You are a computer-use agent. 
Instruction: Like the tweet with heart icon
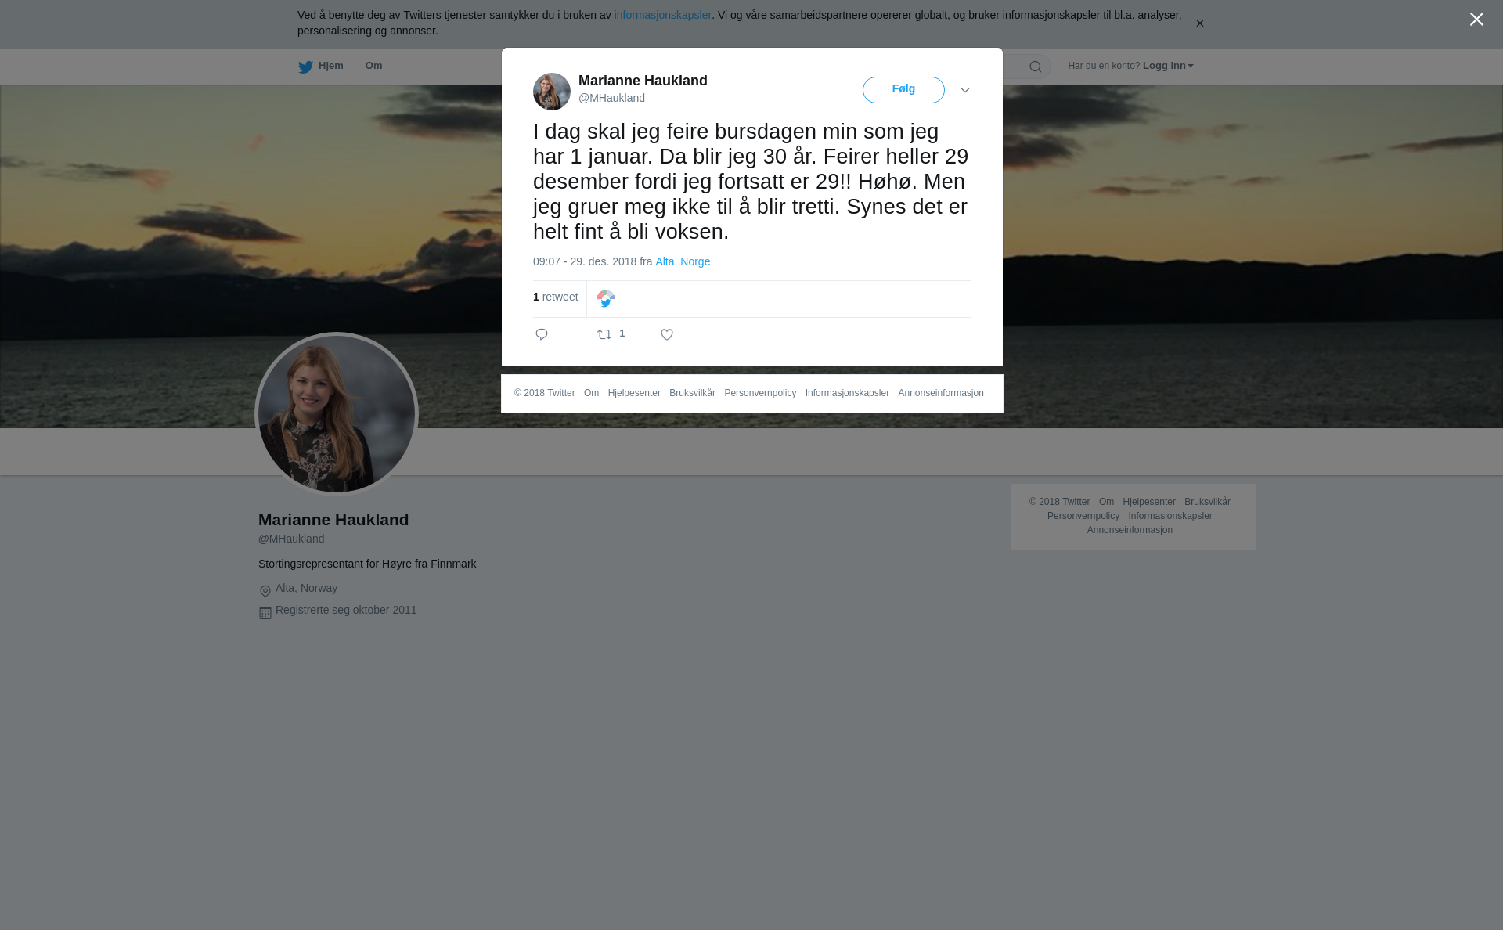[x=667, y=334]
